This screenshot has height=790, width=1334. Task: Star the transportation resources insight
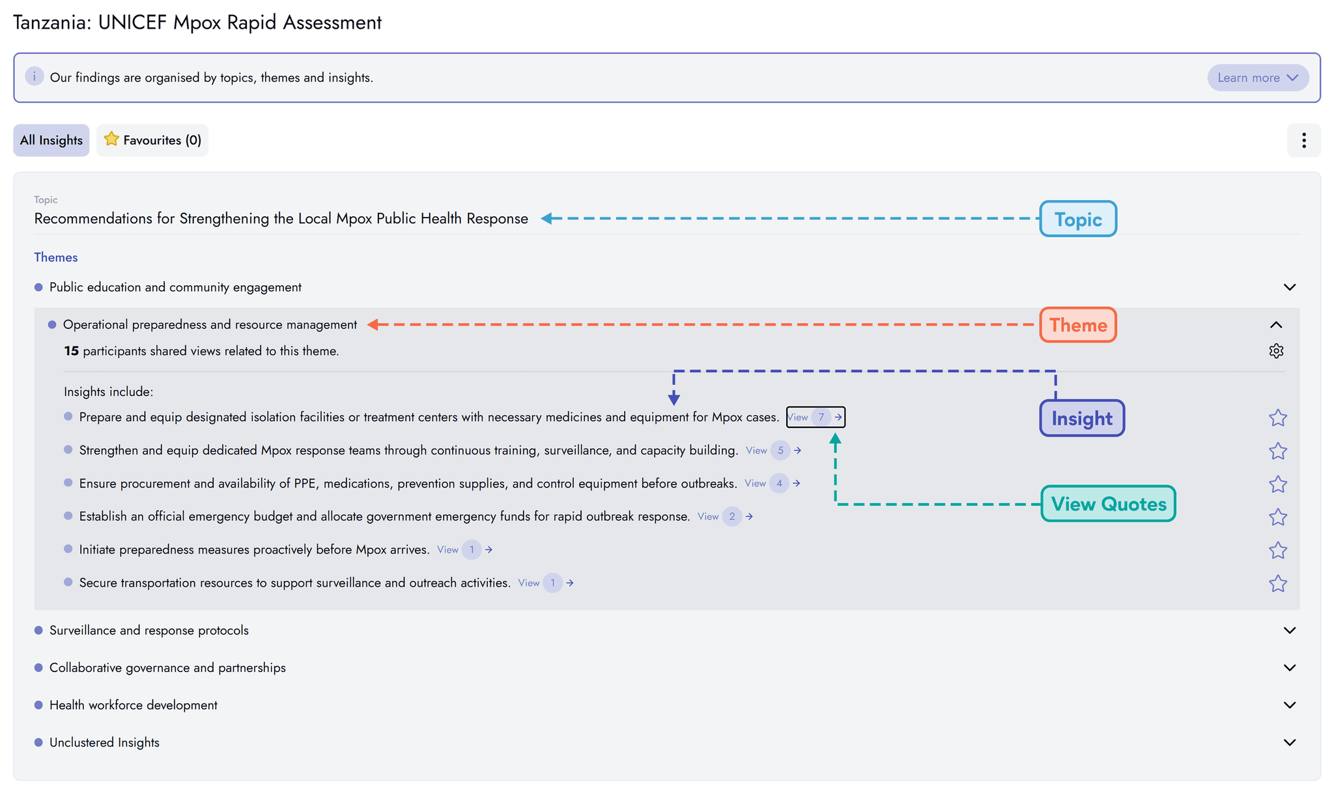click(1278, 584)
